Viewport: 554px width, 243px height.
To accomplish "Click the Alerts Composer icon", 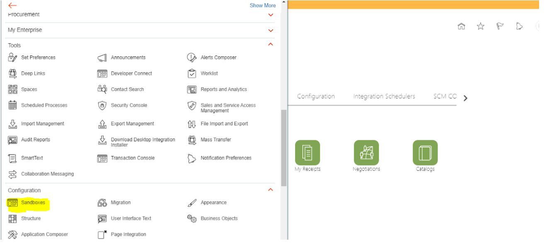I will click(x=191, y=58).
